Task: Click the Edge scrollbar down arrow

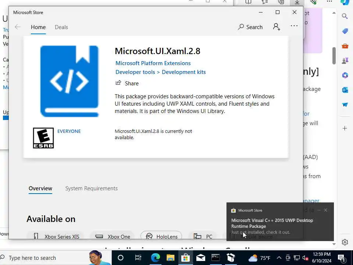Action: point(334,244)
